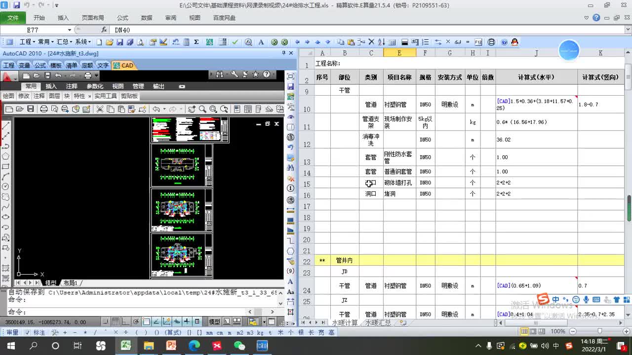
Task: Switch to the 公式 ribbon tab
Action: [x=122, y=18]
